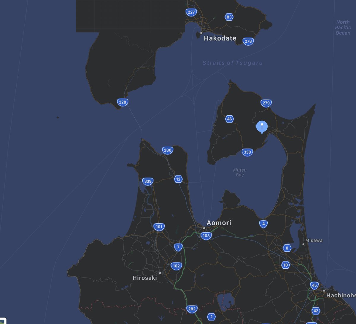Click the Hirosaki city dot marker
Screen dimensions: 356x324
click(x=160, y=273)
